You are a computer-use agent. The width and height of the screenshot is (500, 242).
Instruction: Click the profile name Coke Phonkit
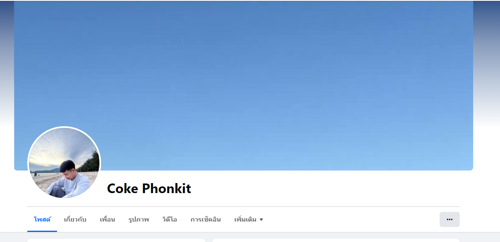pos(149,189)
